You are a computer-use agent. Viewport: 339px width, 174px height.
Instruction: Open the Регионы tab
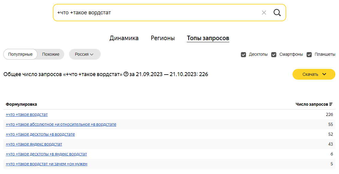(x=163, y=38)
